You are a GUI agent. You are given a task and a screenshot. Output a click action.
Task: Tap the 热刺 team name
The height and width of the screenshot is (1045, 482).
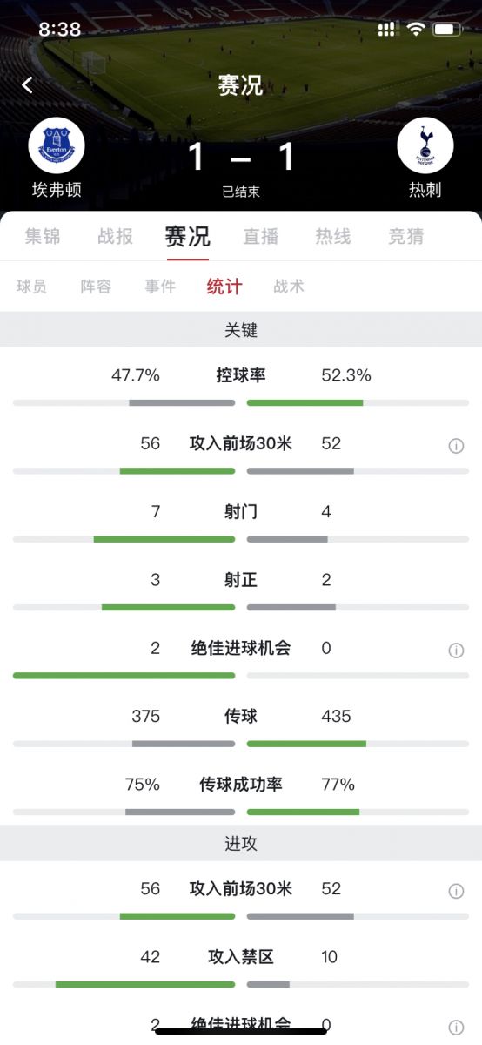coord(425,190)
